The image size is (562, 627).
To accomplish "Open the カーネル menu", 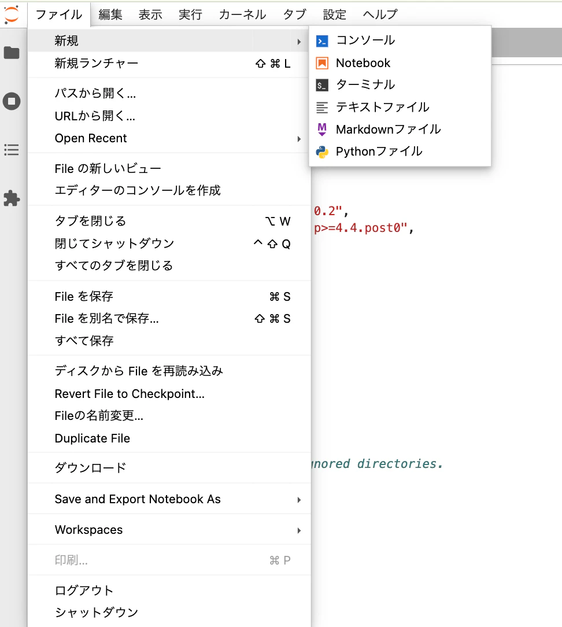I will coord(242,15).
